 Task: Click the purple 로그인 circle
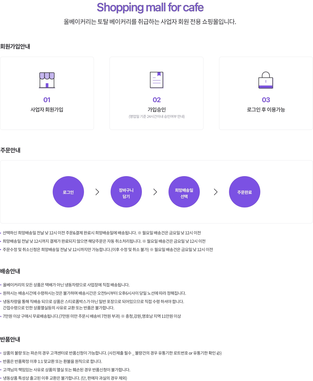[x=68, y=192]
